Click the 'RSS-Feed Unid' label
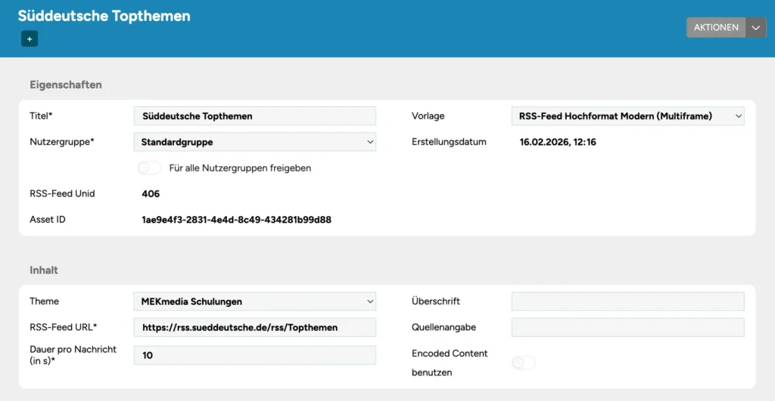The width and height of the screenshot is (775, 401). 62,194
